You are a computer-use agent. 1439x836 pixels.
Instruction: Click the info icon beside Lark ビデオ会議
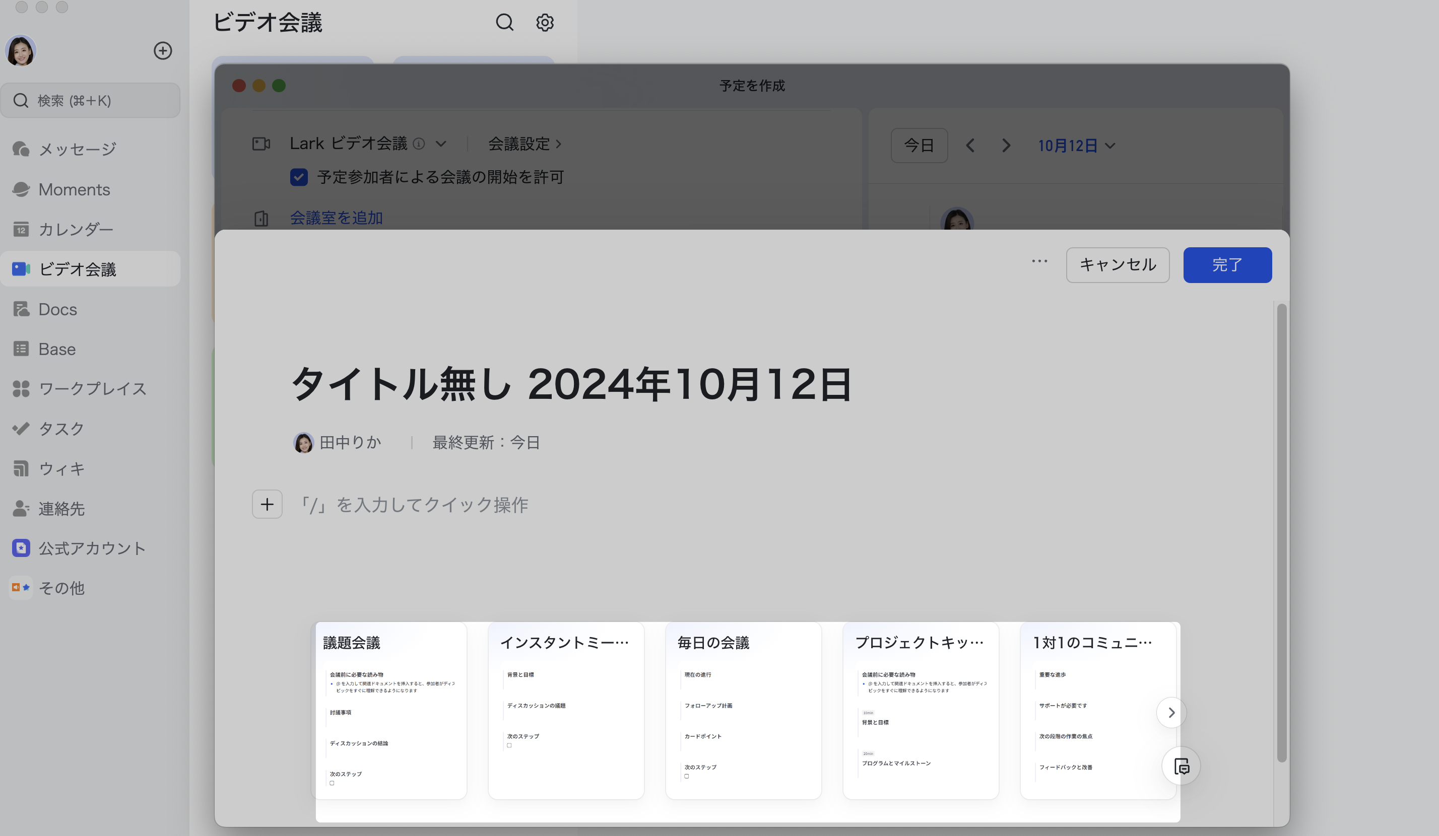pyautogui.click(x=419, y=144)
